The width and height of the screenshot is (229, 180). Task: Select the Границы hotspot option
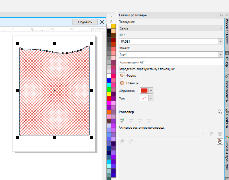pyautogui.click(x=122, y=83)
